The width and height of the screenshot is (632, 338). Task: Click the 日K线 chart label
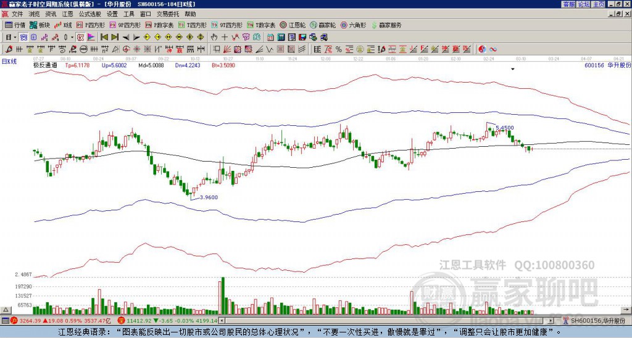click(x=9, y=61)
